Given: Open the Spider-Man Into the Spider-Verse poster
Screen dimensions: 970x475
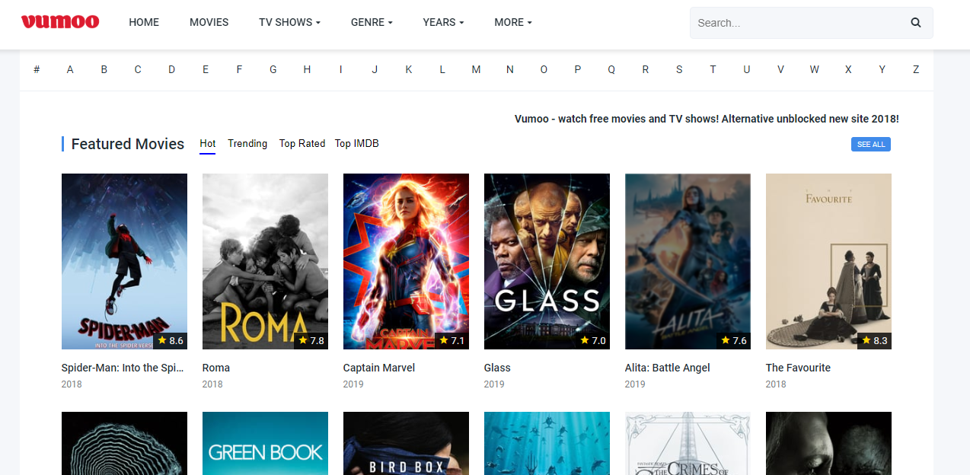Looking at the screenshot, I should (124, 261).
